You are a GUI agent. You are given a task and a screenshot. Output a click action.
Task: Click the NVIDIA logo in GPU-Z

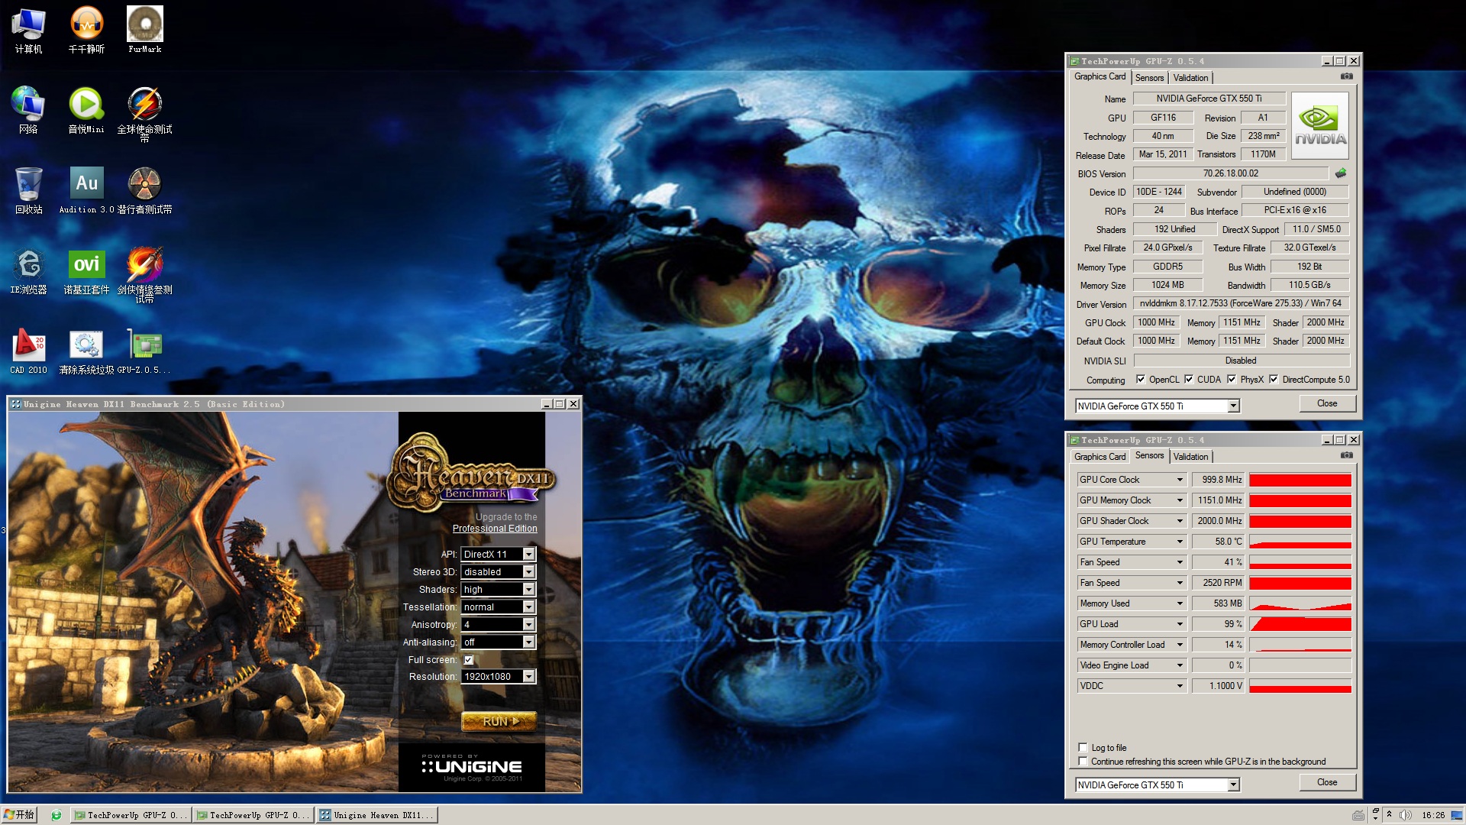point(1320,125)
